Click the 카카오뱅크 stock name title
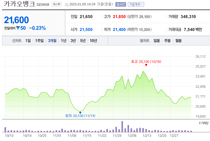Viewport: 210px width, 141px height. tap(19, 4)
